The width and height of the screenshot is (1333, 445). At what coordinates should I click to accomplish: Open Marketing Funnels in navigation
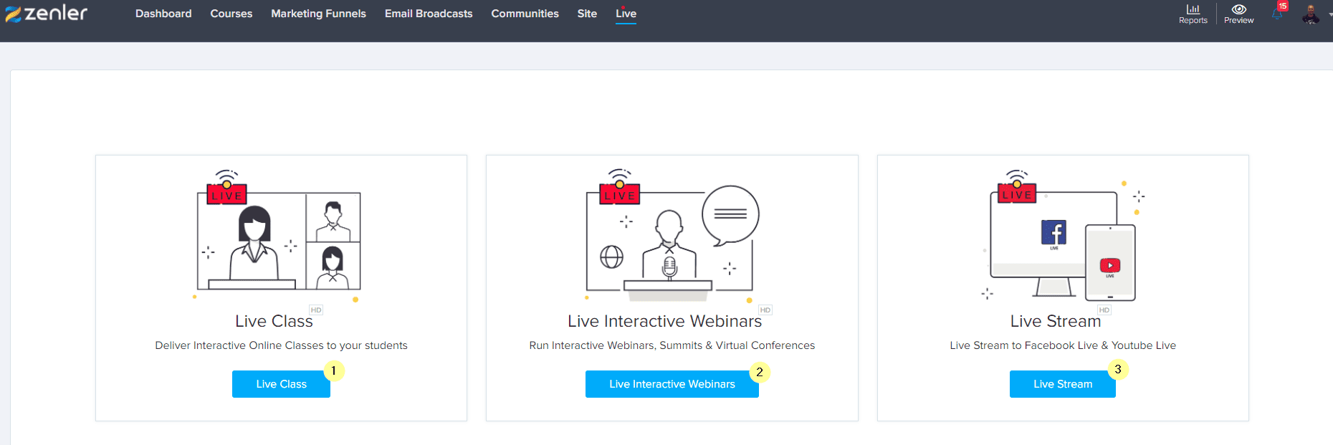coord(318,14)
